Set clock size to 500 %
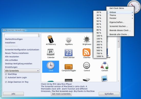 100,50
